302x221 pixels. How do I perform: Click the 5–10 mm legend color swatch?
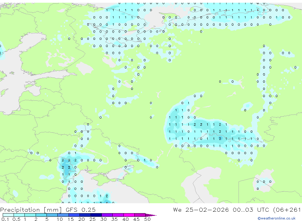[x=52, y=215]
